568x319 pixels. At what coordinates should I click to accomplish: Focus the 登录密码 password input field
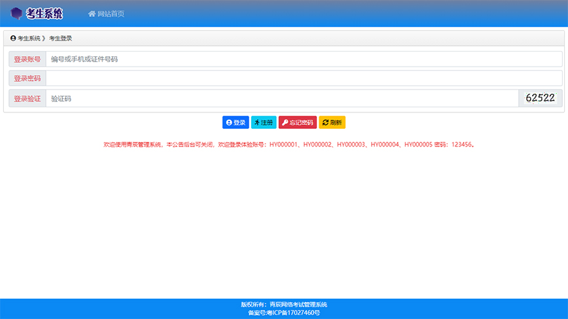pos(304,78)
